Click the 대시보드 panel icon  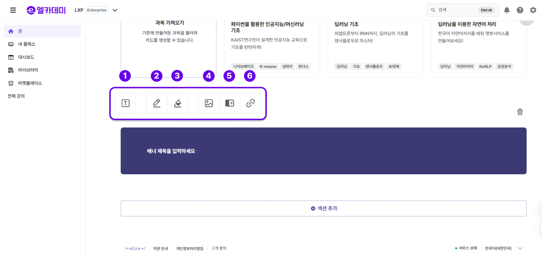coord(11,57)
